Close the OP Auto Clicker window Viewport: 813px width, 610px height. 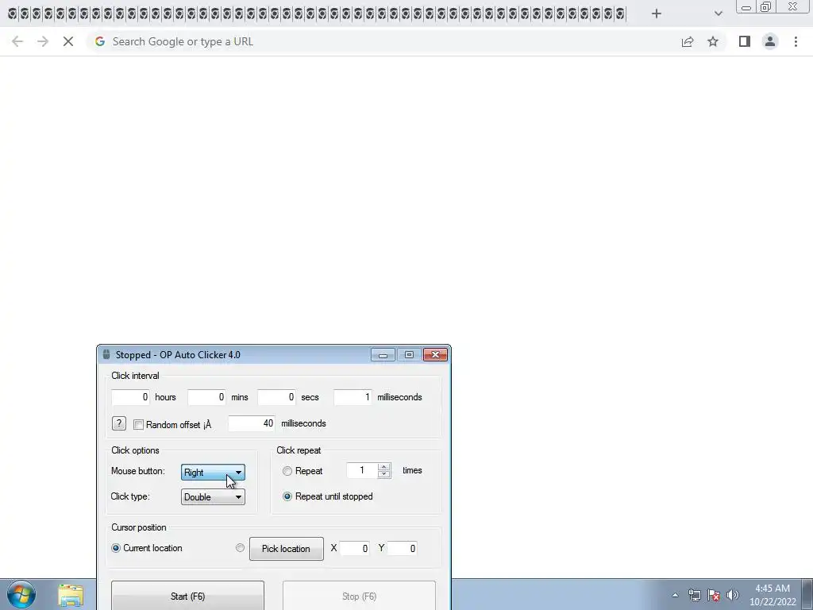point(436,355)
